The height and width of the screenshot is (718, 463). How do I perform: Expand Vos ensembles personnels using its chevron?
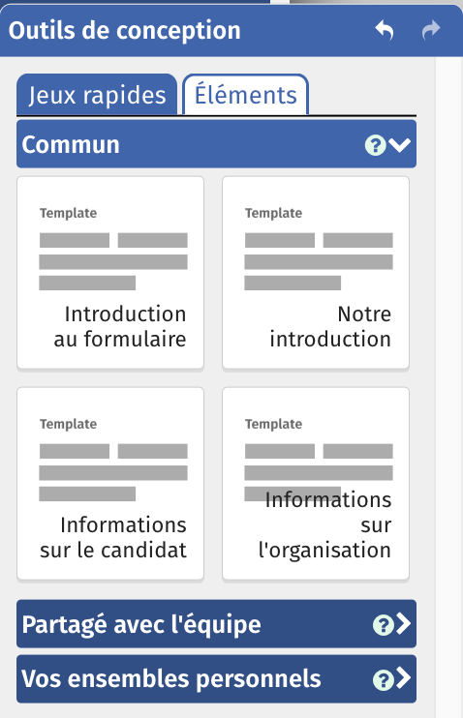pos(403,678)
